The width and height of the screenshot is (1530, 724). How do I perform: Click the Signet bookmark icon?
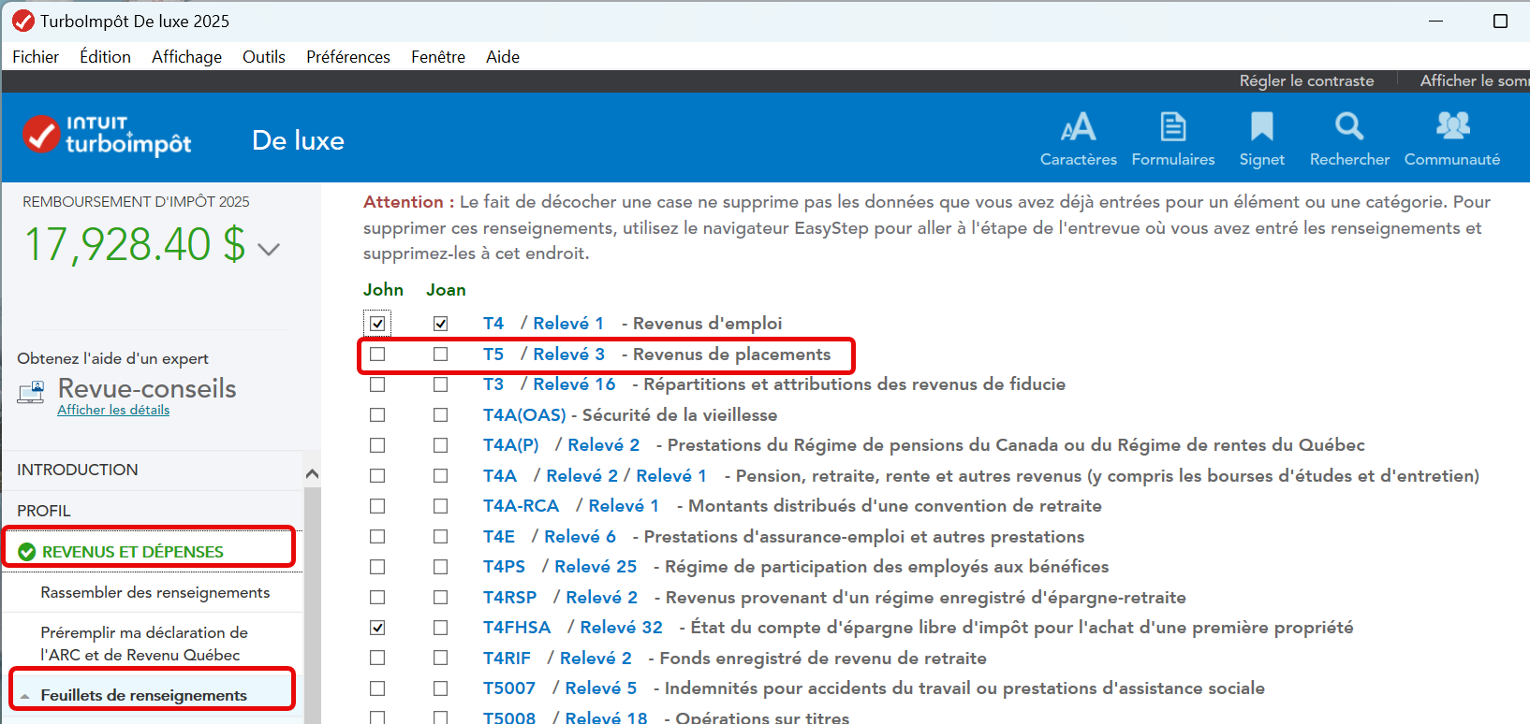point(1261,126)
